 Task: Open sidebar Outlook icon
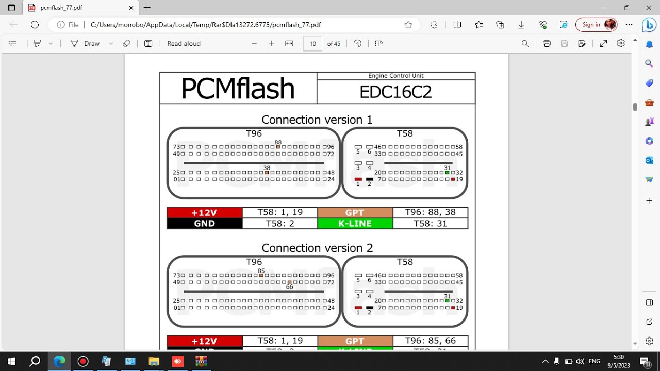(649, 160)
